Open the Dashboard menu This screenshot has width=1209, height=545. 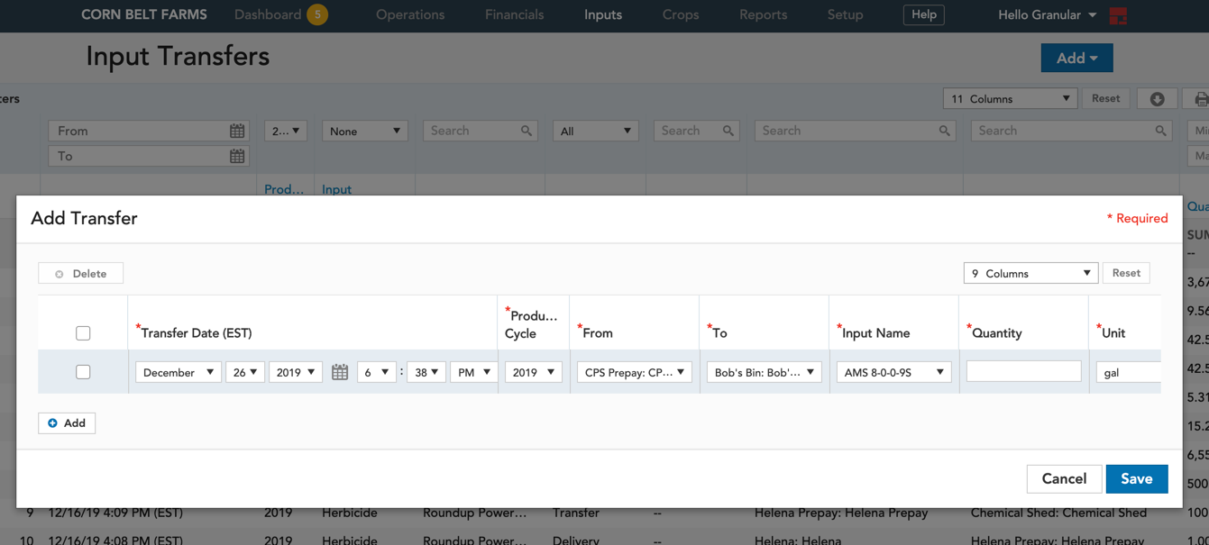click(x=268, y=15)
